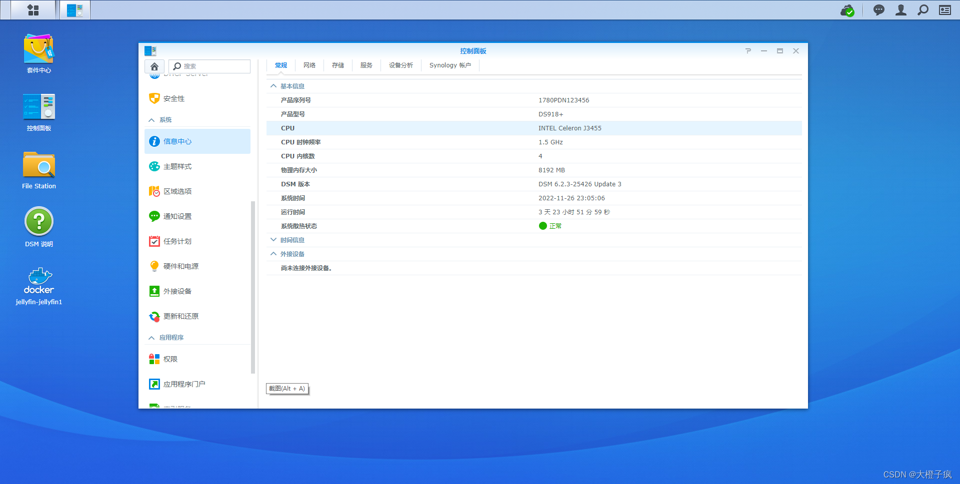
Task: Switch to the 服务 tab
Action: point(366,65)
